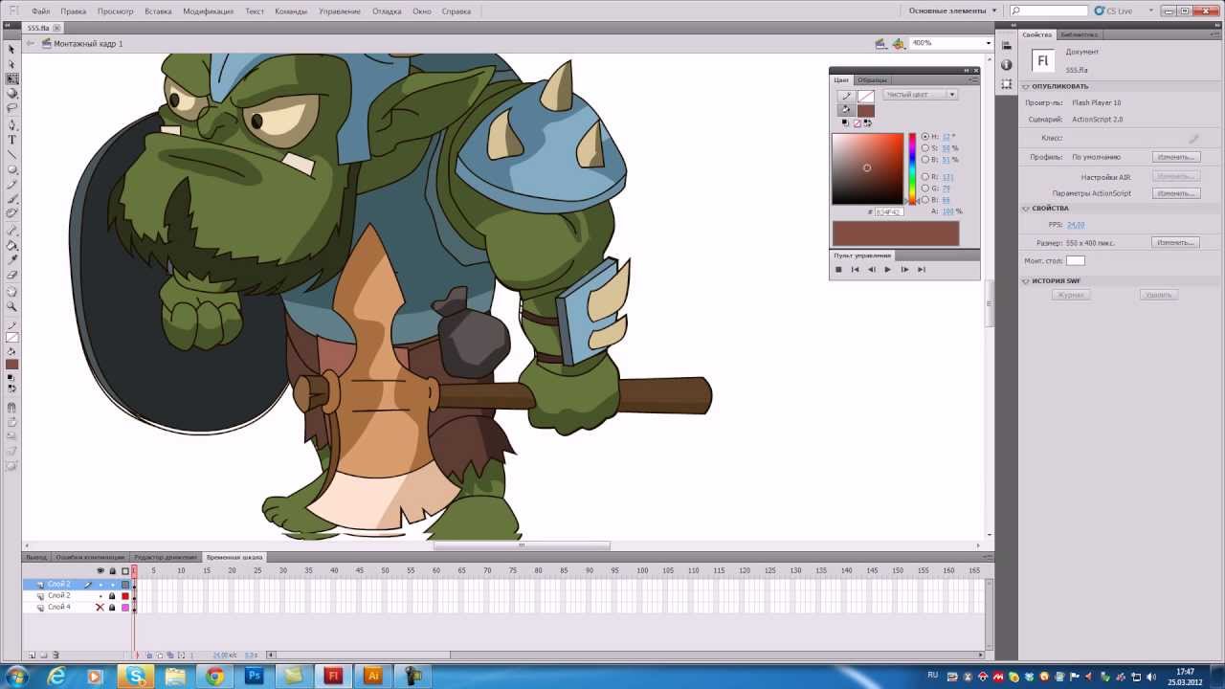1225x689 pixels.
Task: Select the Eyedropper tool
Action: tap(11, 259)
